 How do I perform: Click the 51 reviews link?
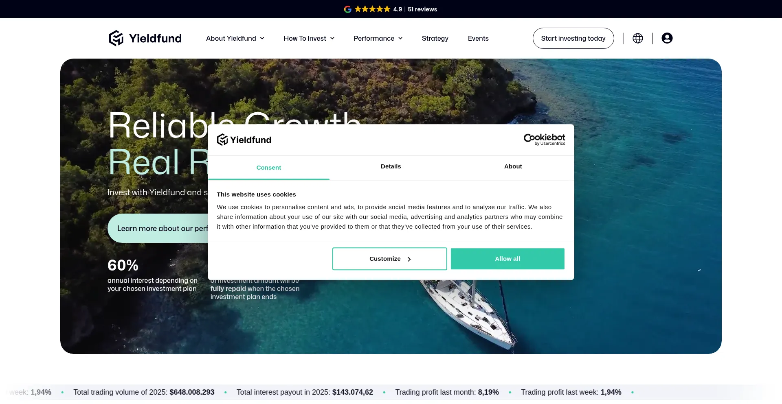(x=422, y=9)
